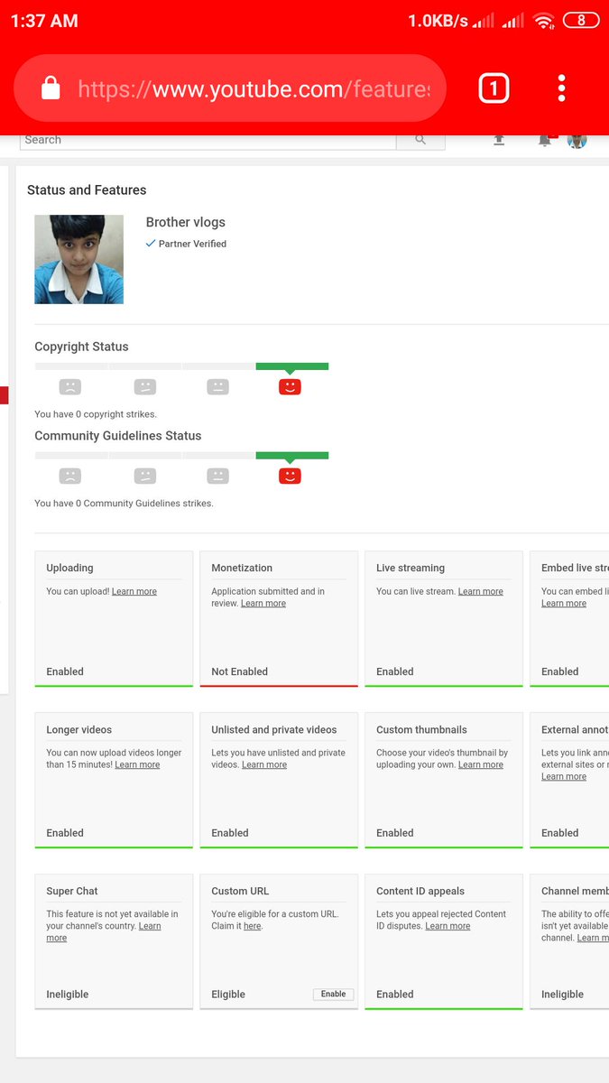Open Learn more link in Monetization card
Image resolution: width=609 pixels, height=1083 pixels.
(263, 603)
